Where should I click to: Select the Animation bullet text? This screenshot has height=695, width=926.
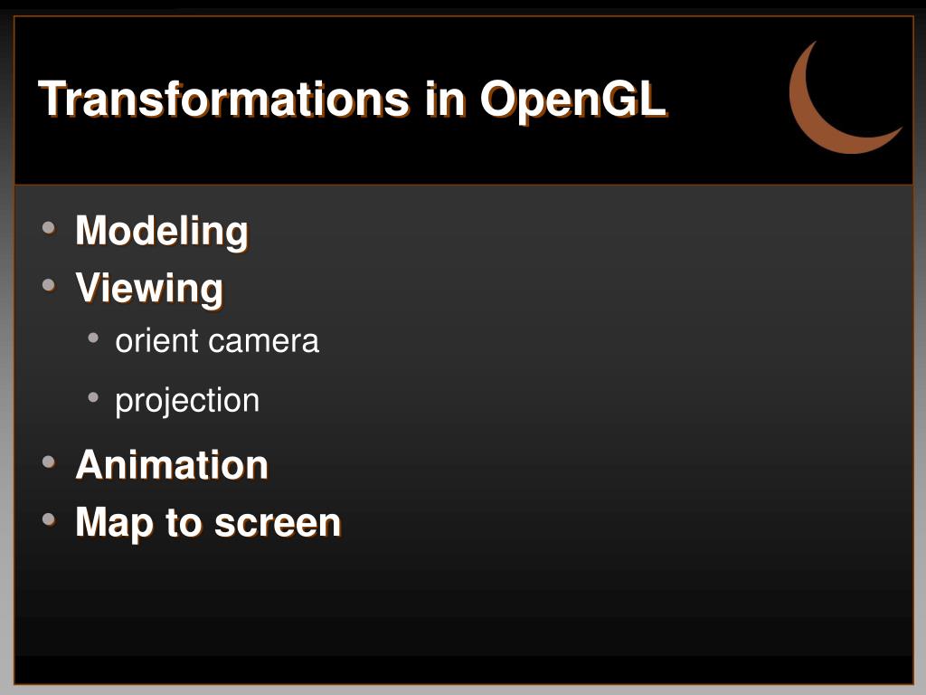[172, 464]
